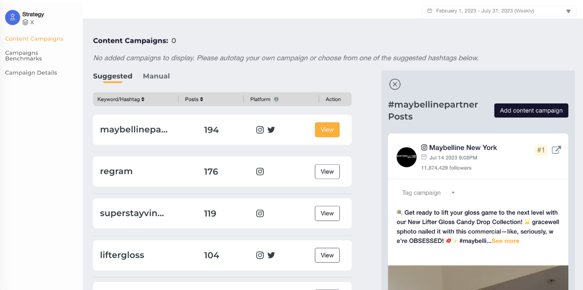Click calendar icon in date range selector
583x290 pixels.
[430, 11]
